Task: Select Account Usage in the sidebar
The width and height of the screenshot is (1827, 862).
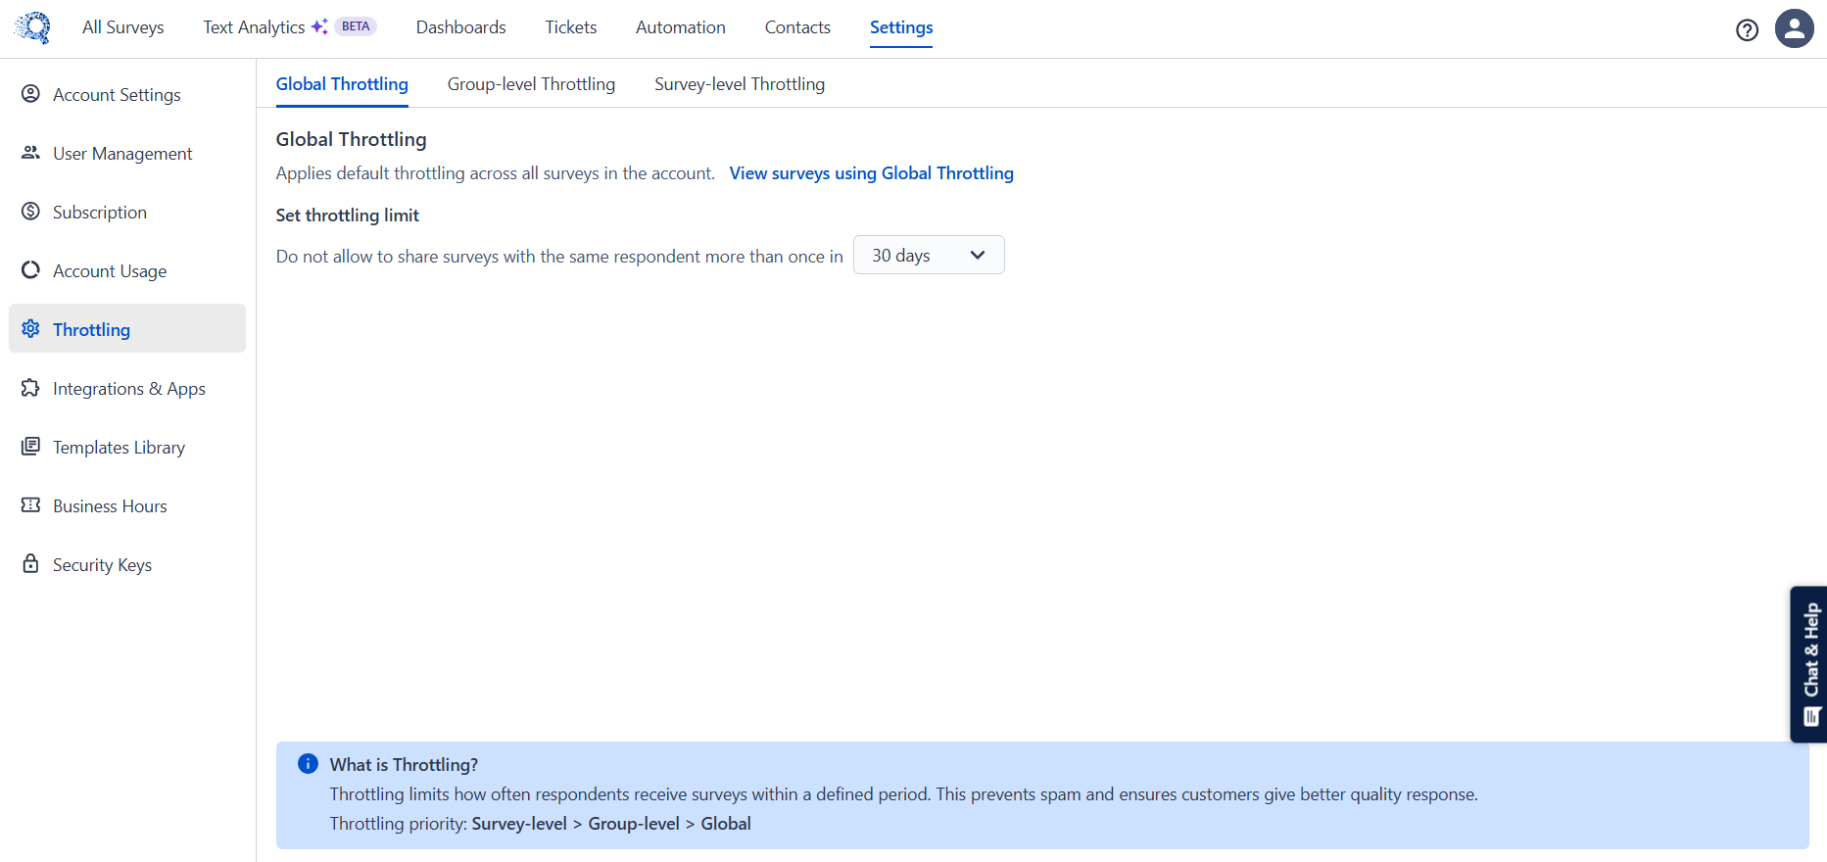Action: click(x=110, y=271)
